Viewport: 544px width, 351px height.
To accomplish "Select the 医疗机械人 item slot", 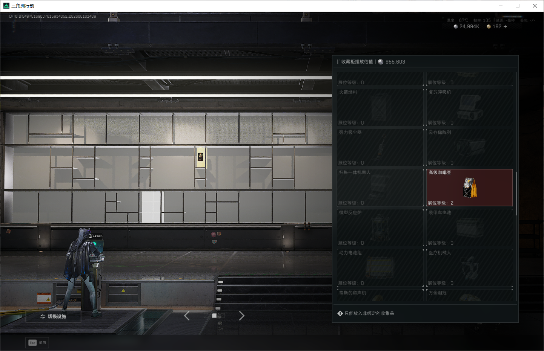I will click(x=470, y=268).
